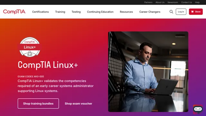
Task: Click Shop training bundles button
Action: 38,103
